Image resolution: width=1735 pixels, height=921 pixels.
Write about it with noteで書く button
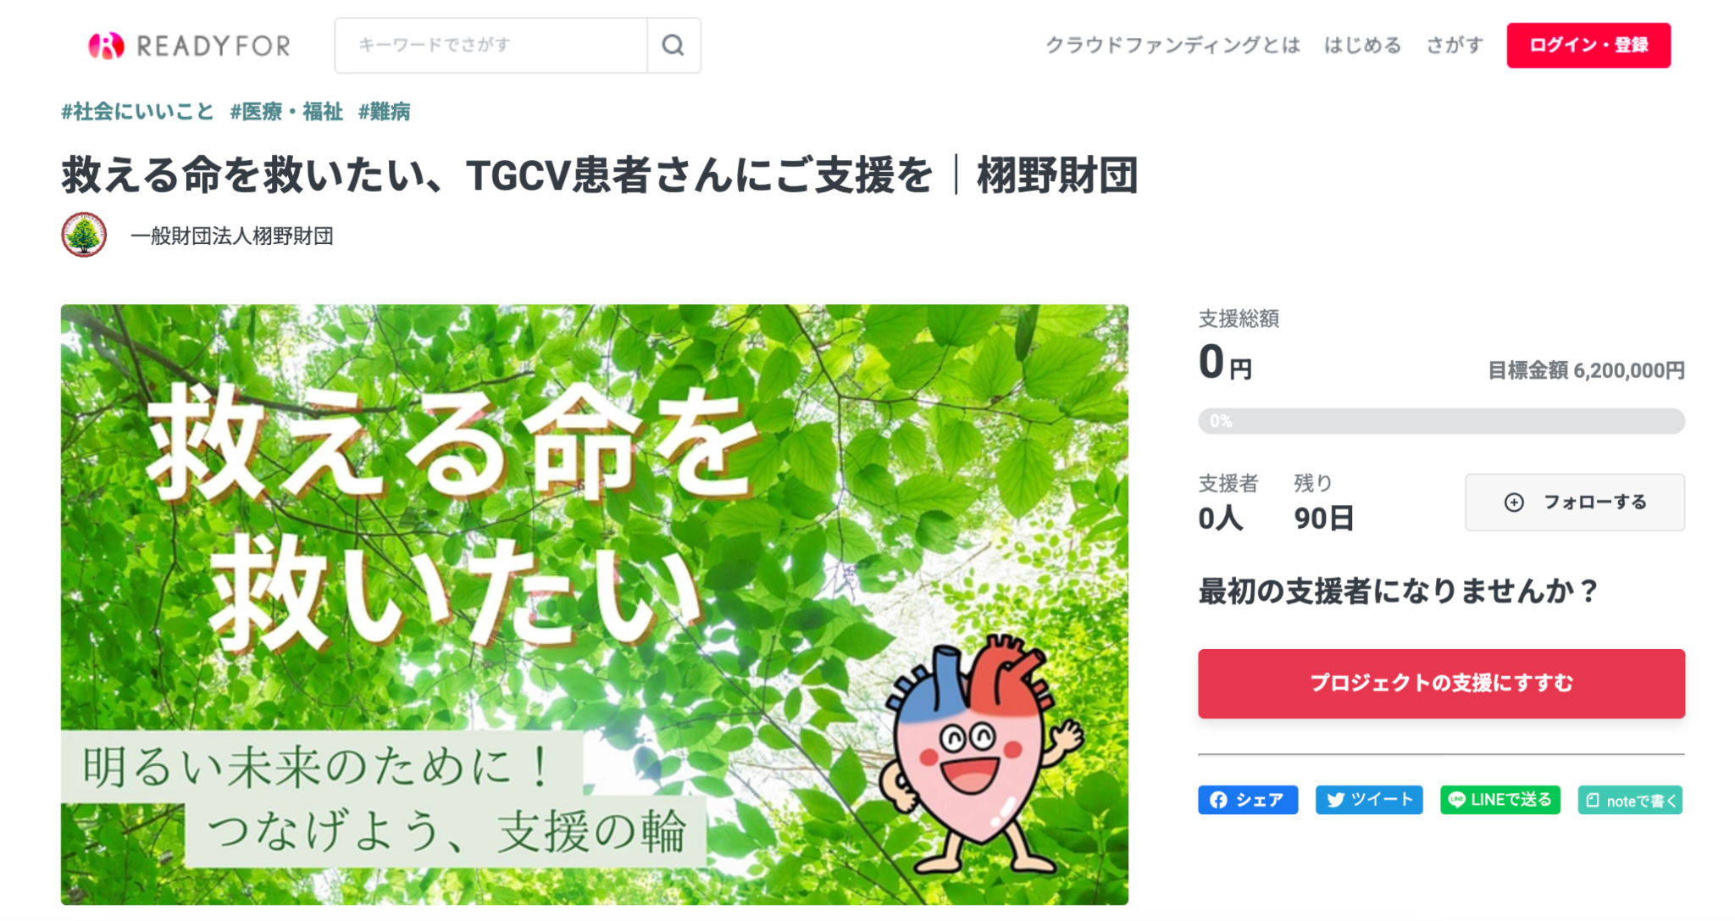pos(1630,800)
